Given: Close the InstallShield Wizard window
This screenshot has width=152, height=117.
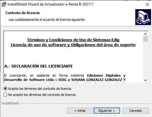Looking at the screenshot, I should (x=147, y=4).
